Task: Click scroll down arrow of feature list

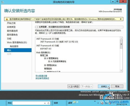Action: pyautogui.click(x=121, y=71)
